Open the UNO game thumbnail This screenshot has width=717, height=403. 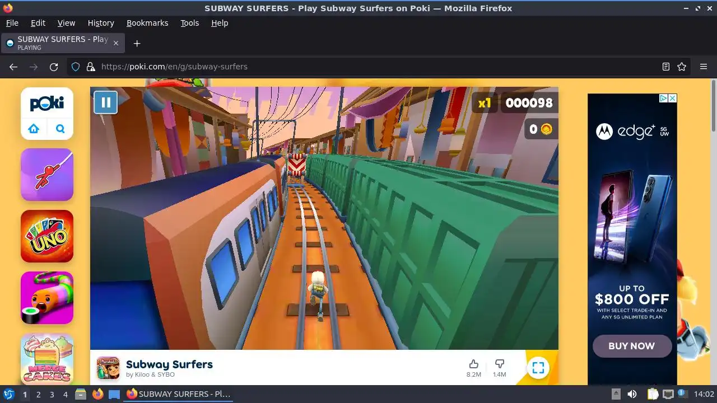pos(47,236)
